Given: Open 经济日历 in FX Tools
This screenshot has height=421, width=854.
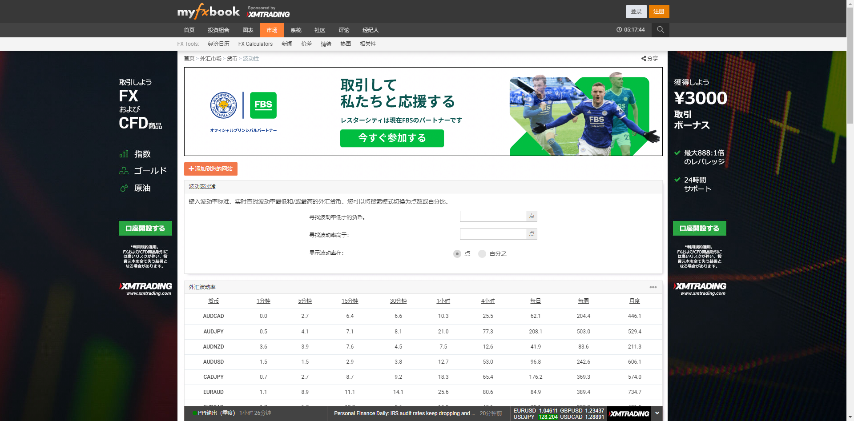Looking at the screenshot, I should (218, 44).
